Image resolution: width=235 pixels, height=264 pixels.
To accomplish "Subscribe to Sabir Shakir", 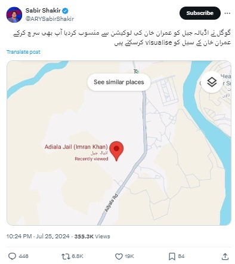I will pos(200,13).
